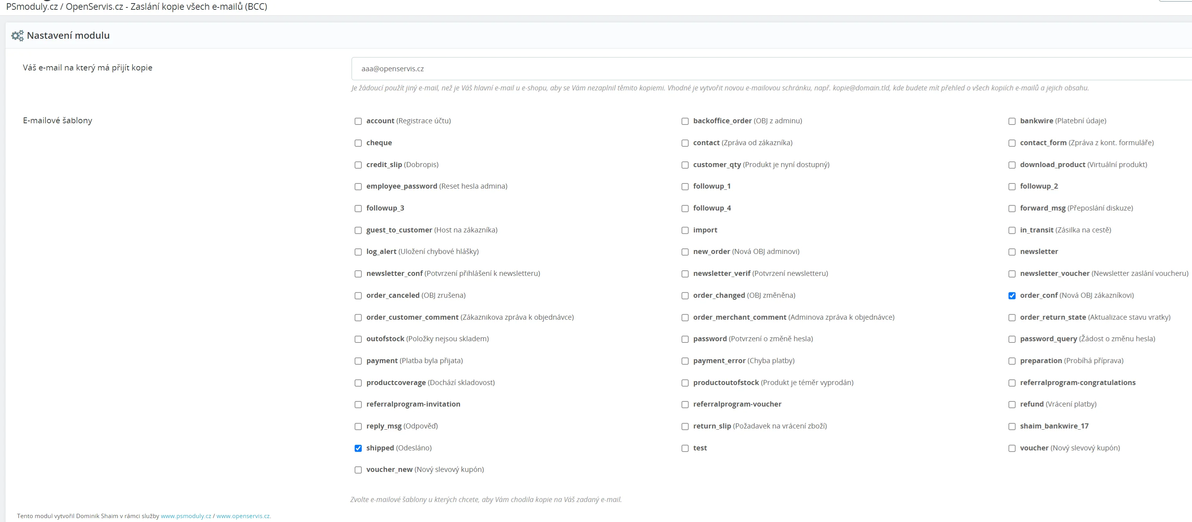Tick the backoffice_order (OBJ z adminu) checkbox

[x=685, y=121]
